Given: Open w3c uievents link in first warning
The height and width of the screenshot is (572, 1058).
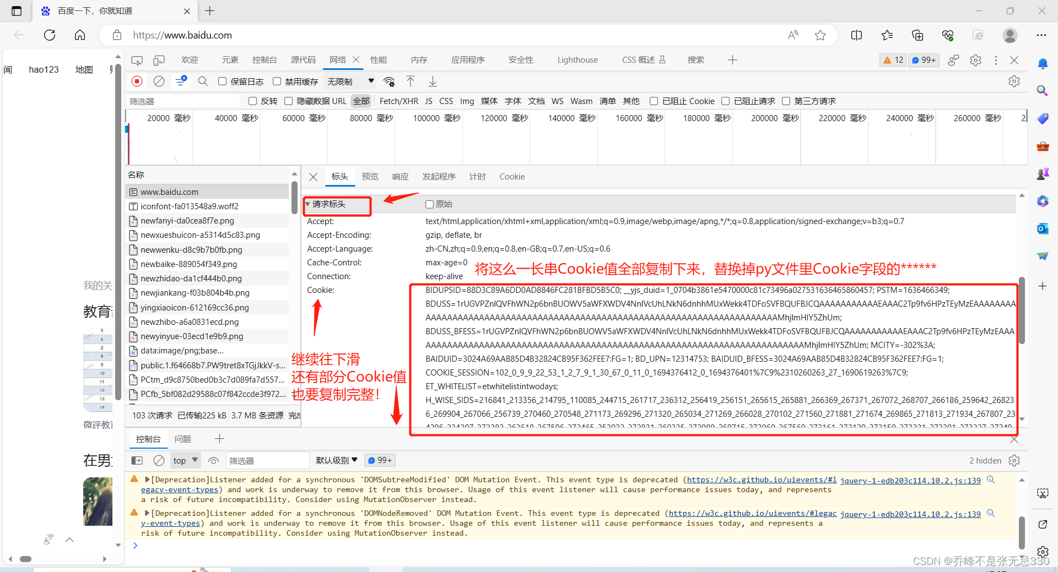Looking at the screenshot, I should pyautogui.click(x=762, y=480).
